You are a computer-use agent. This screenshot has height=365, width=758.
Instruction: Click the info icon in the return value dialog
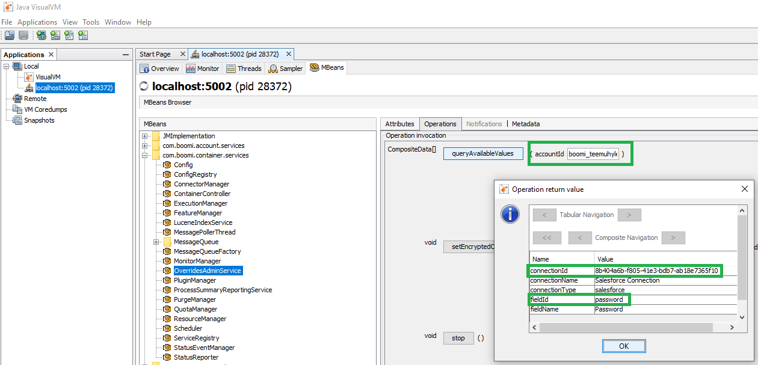[510, 214]
